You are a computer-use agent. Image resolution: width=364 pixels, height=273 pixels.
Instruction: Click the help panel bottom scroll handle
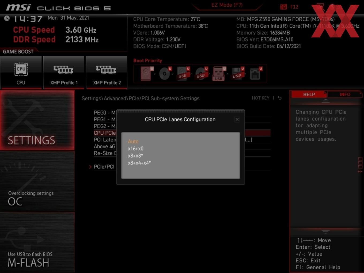(x=325, y=232)
